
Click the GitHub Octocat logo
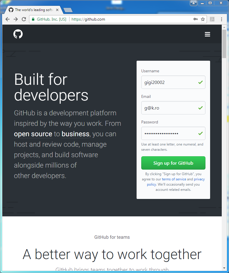click(x=18, y=34)
